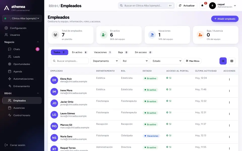This screenshot has height=151, width=242.
Task: Open actions menu for Marcos Gil
Action: click(229, 125)
